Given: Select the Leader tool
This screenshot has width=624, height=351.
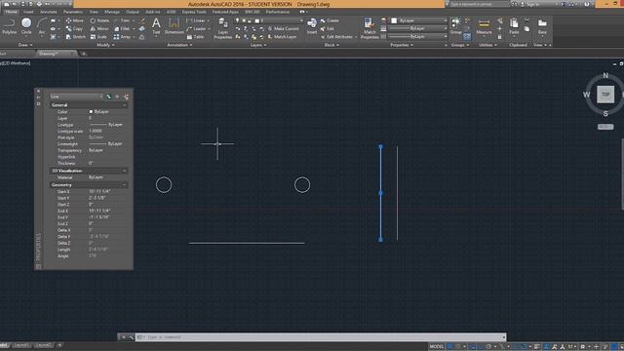Looking at the screenshot, I should pyautogui.click(x=196, y=28).
